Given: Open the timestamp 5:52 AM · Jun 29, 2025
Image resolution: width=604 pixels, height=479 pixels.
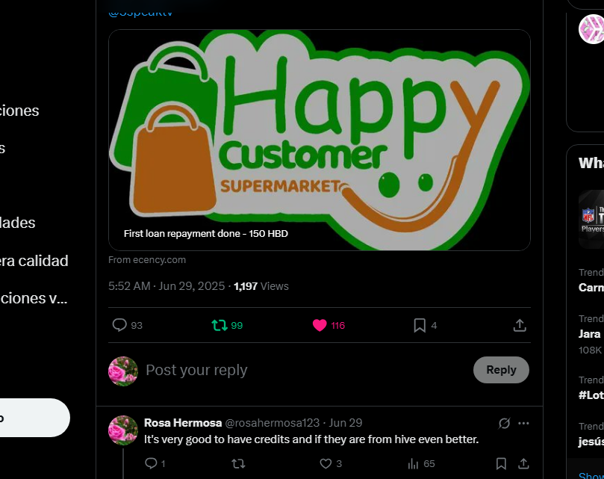Looking at the screenshot, I should click(166, 286).
